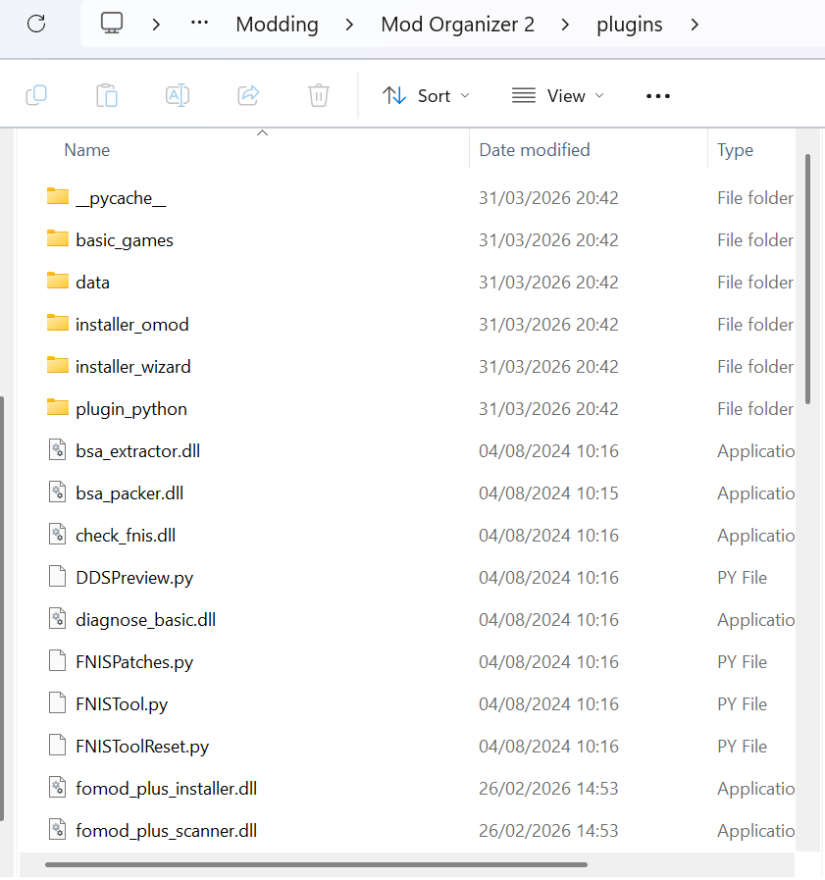Click PY File type of DDSPreview.py
Viewport: 825px width, 880px height.
point(742,577)
